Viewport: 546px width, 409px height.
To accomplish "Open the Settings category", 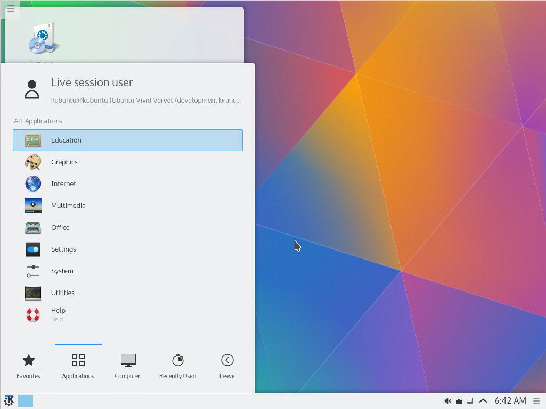I will [x=128, y=249].
